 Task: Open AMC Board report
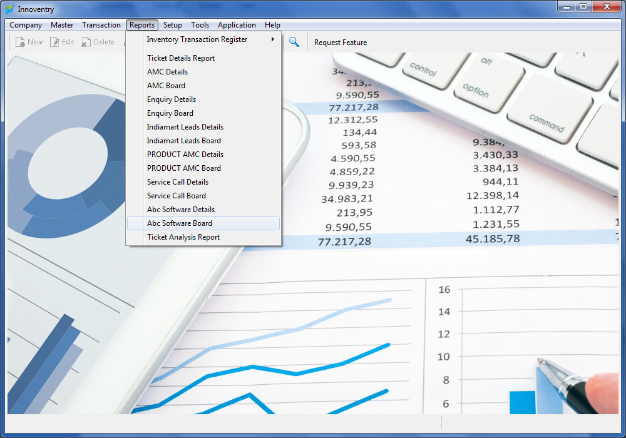(203, 85)
